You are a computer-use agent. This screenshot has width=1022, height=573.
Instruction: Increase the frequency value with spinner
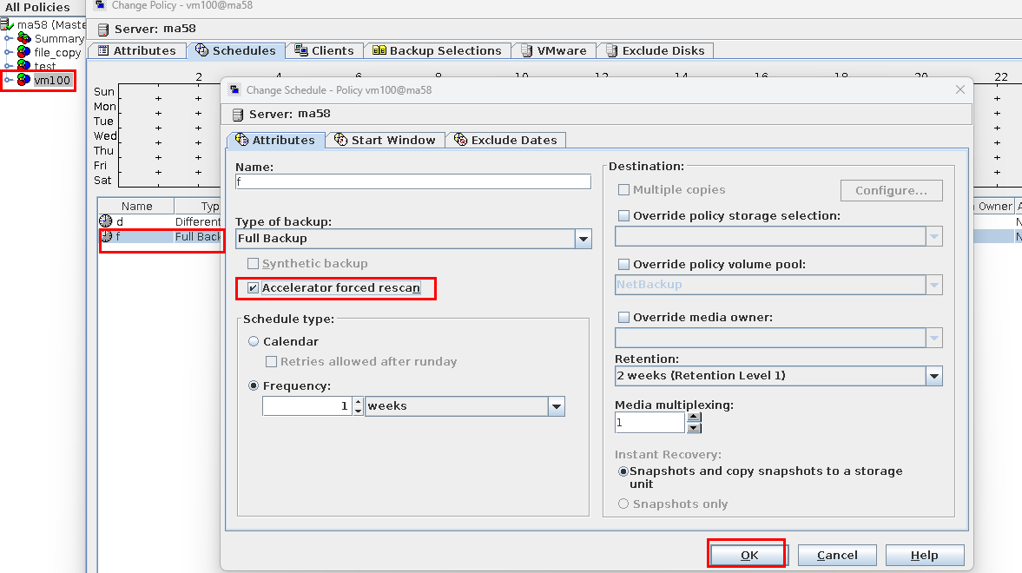coord(358,402)
